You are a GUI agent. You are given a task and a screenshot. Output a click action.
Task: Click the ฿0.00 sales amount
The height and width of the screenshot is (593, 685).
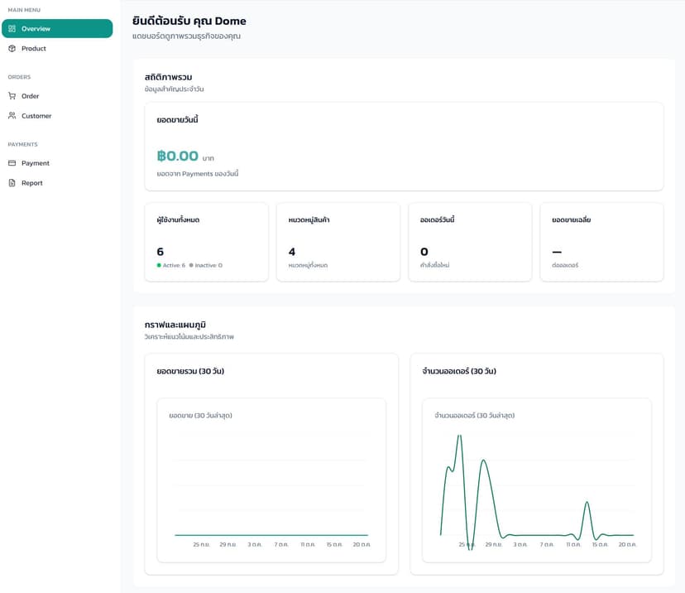pyautogui.click(x=177, y=156)
